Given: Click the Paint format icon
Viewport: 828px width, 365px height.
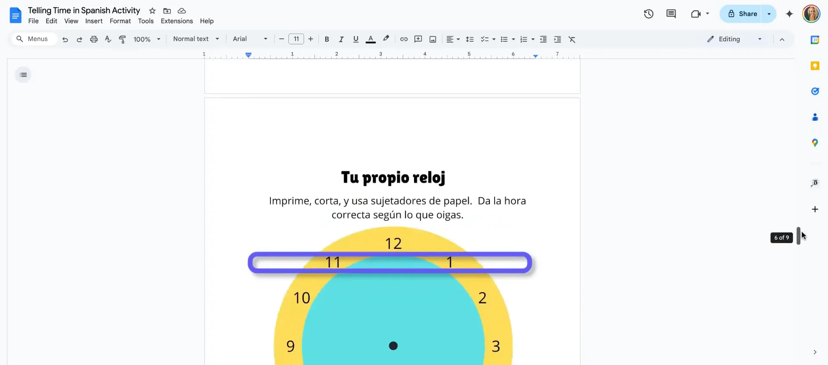Looking at the screenshot, I should click(122, 39).
